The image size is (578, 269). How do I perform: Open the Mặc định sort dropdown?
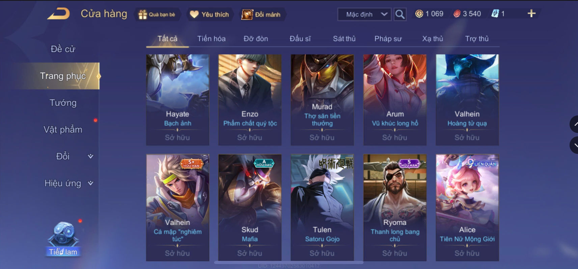coord(365,14)
